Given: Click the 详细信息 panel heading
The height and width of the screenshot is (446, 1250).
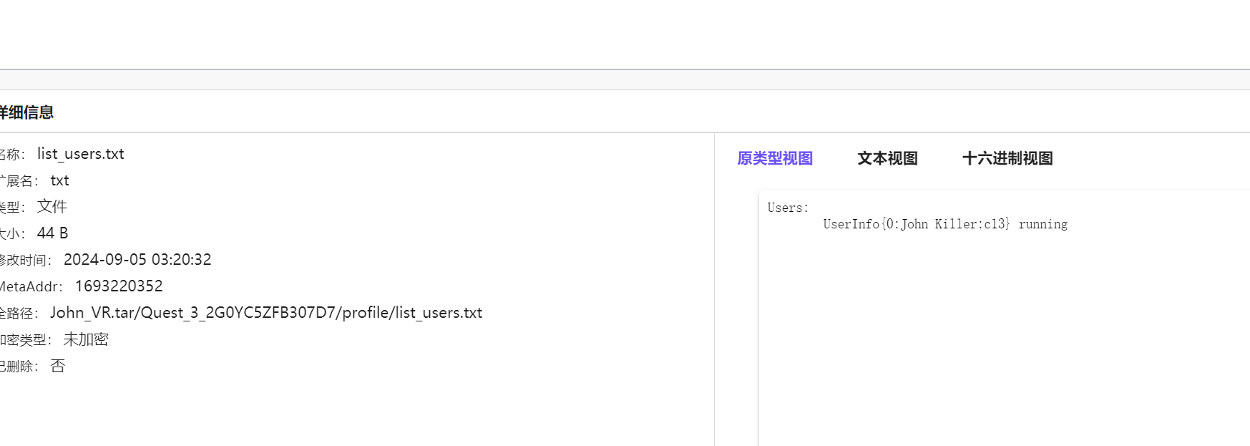Looking at the screenshot, I should (26, 112).
